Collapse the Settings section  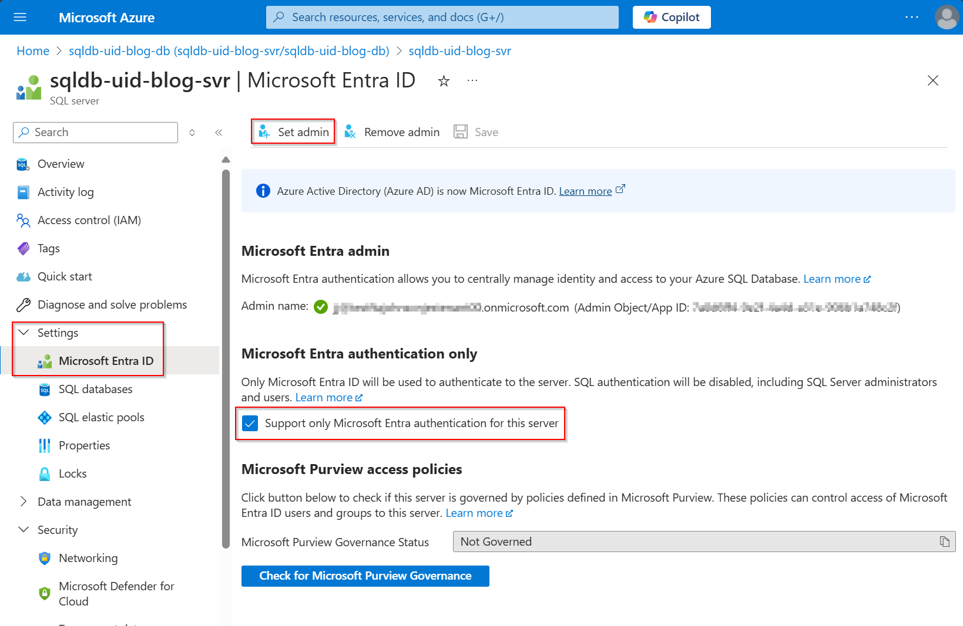[24, 332]
